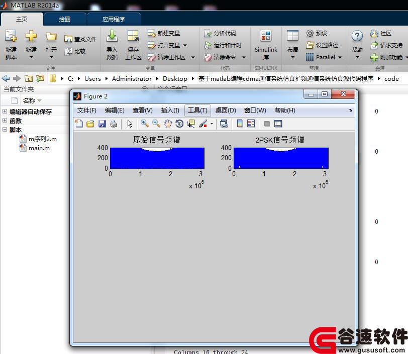
Task: Open the Parallel dropdown arrow
Action: [340, 57]
